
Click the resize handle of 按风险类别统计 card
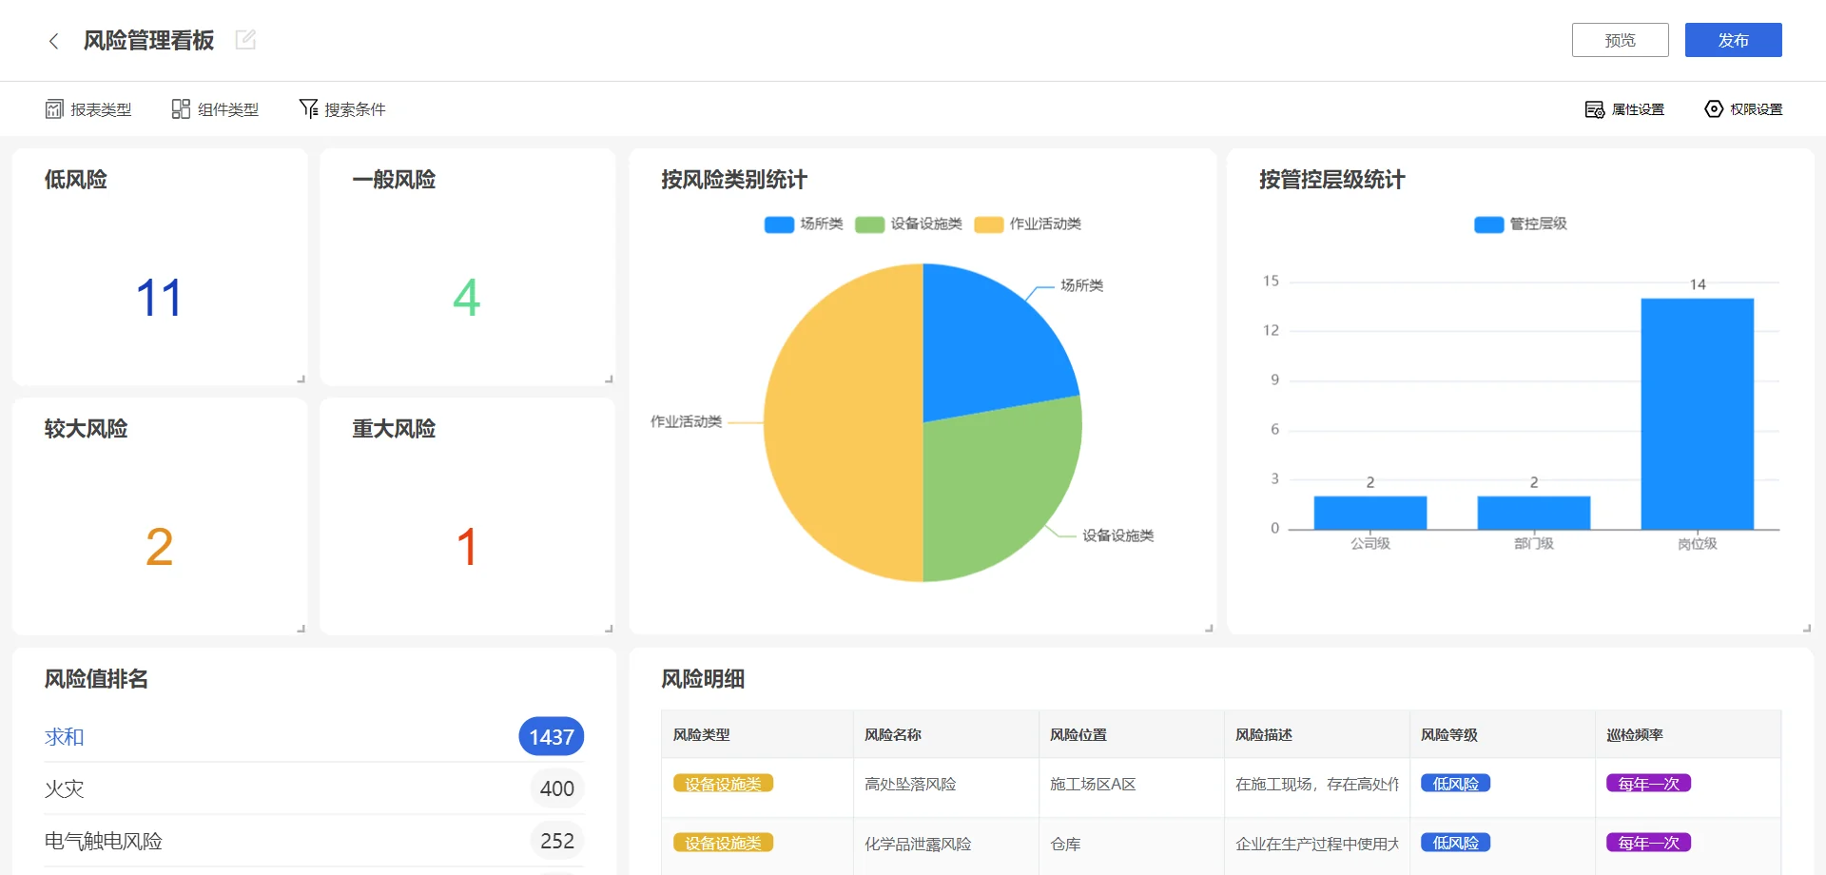(1209, 628)
